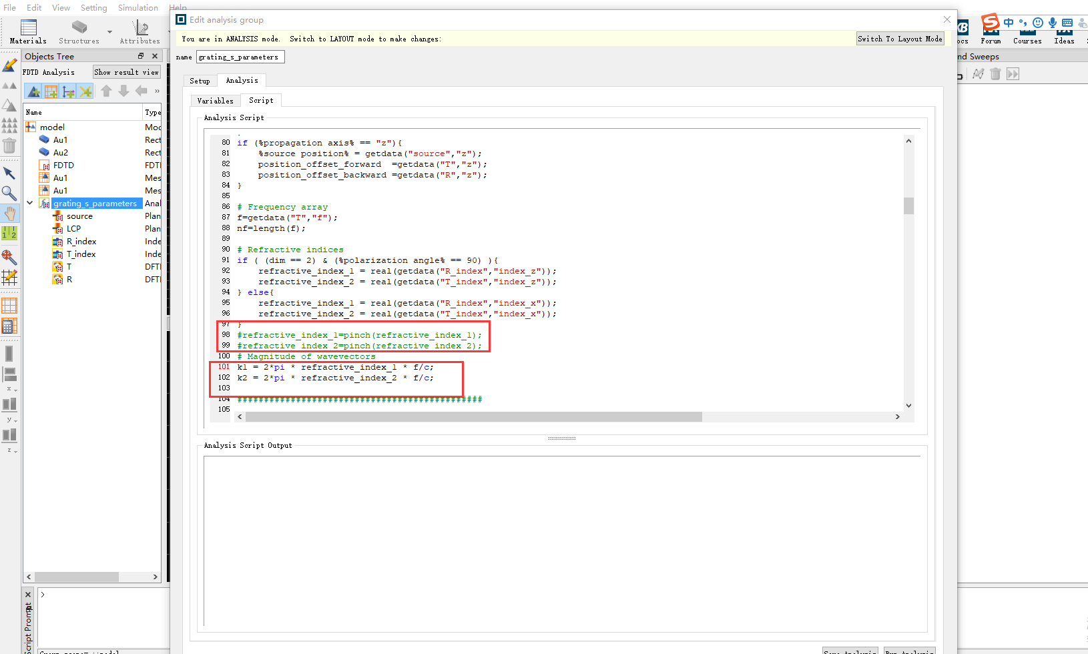
Task: Open the Simulation menu
Action: (138, 7)
